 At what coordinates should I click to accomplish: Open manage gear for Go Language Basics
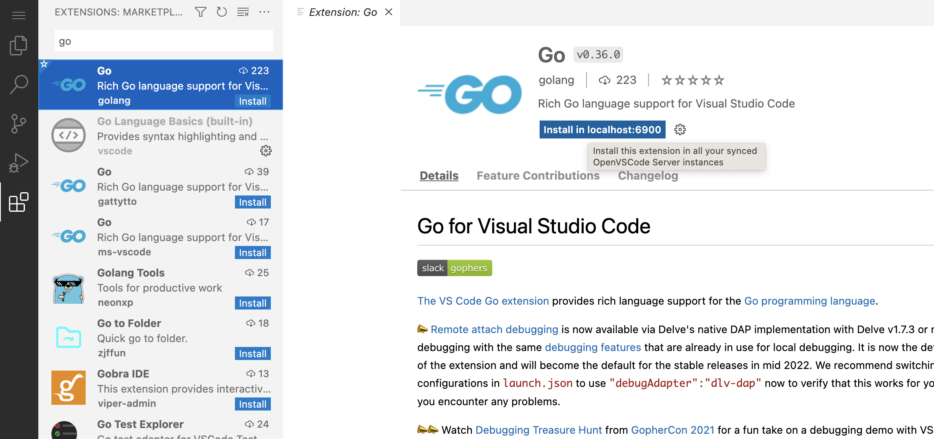pyautogui.click(x=266, y=151)
